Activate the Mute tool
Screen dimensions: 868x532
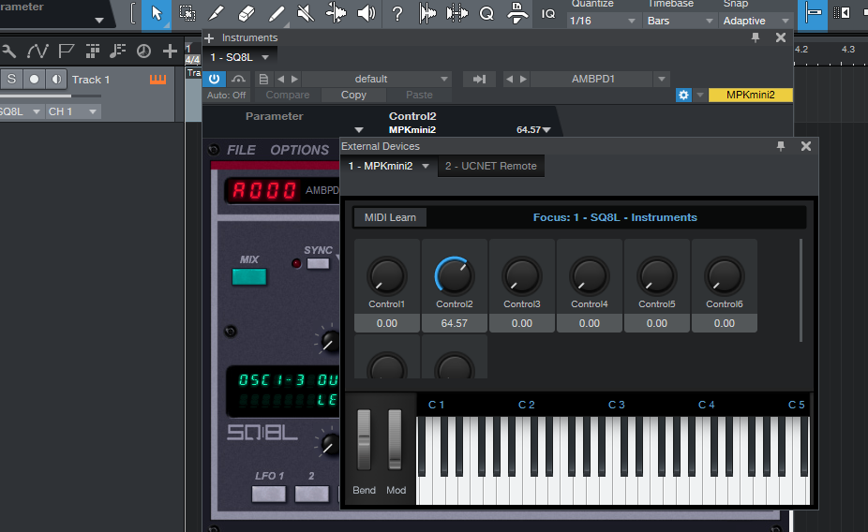point(306,13)
